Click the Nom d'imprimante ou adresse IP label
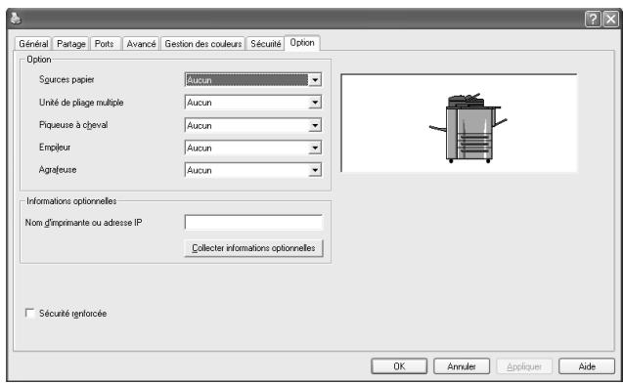The height and width of the screenshot is (384, 623). [x=83, y=223]
